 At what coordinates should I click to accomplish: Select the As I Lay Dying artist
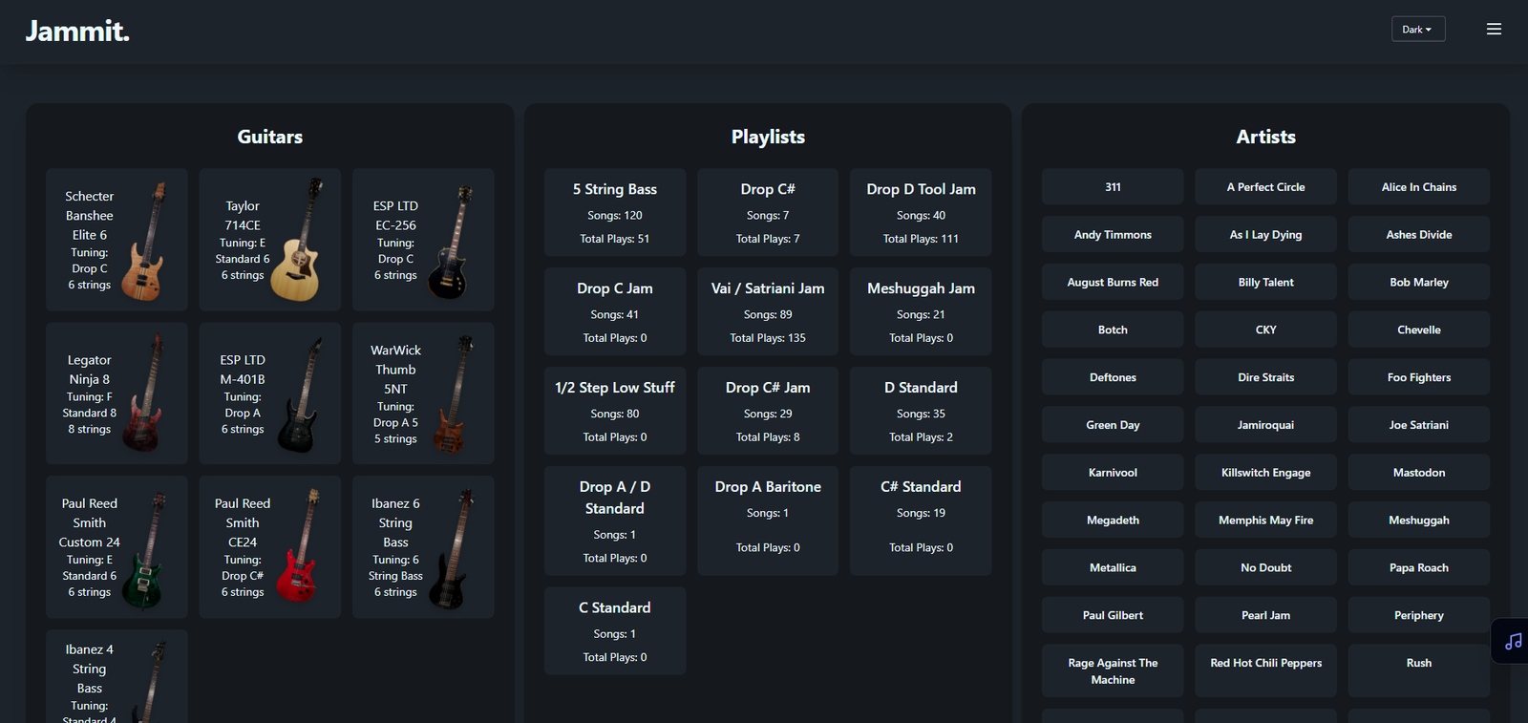coord(1265,235)
